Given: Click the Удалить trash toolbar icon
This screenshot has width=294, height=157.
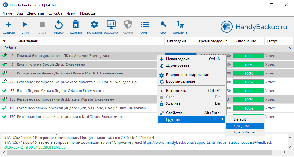Looking at the screenshot, I should (76, 25).
